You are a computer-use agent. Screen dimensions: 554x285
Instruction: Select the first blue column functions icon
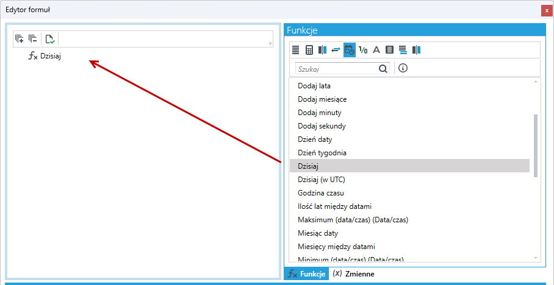(323, 50)
